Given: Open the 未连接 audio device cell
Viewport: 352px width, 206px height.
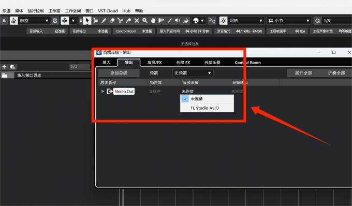Looking at the screenshot, I should click(188, 91).
